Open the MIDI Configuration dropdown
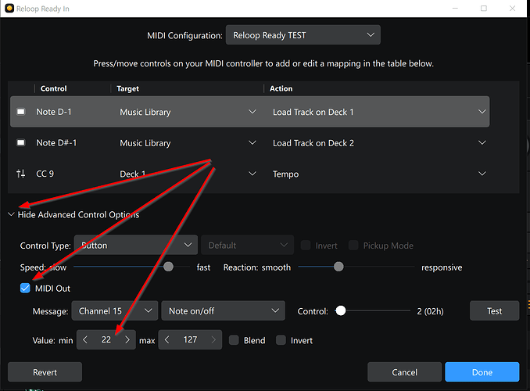530x391 pixels. coord(303,35)
